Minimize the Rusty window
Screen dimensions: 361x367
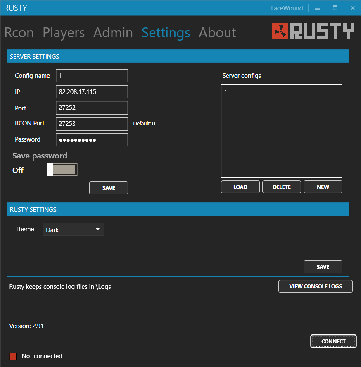317,8
